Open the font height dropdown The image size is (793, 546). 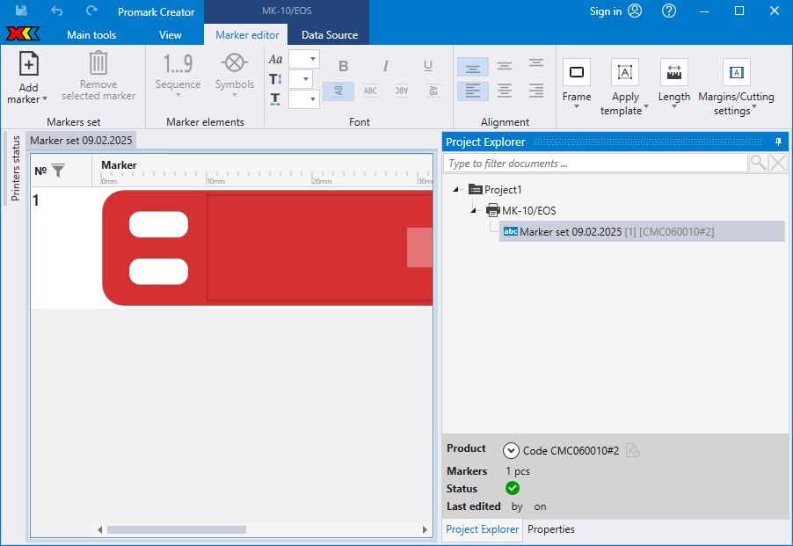301,79
